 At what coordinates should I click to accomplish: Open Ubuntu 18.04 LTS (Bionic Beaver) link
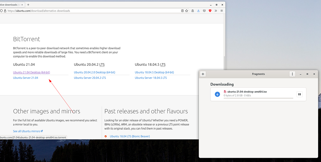130,136
